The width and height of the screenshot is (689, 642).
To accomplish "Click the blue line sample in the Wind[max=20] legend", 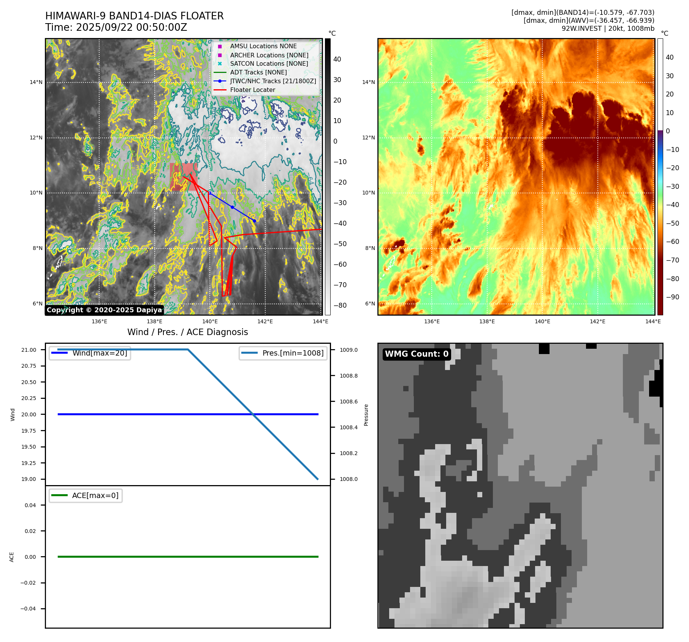I will pyautogui.click(x=60, y=353).
